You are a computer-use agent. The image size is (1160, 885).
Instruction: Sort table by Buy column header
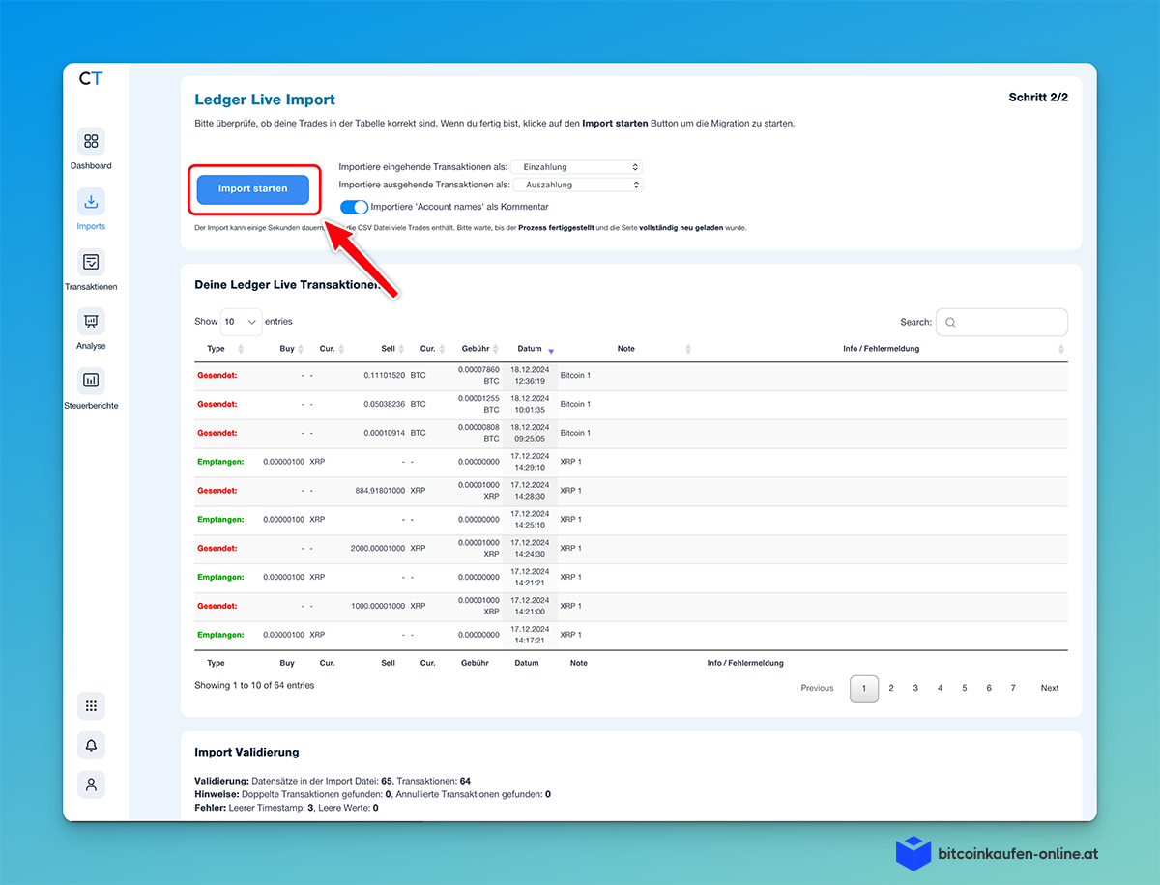tap(287, 349)
